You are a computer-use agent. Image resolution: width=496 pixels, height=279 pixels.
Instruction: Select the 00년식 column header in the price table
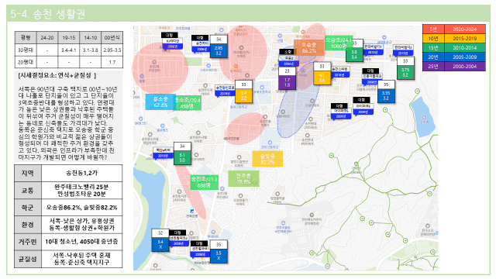[x=112, y=38]
